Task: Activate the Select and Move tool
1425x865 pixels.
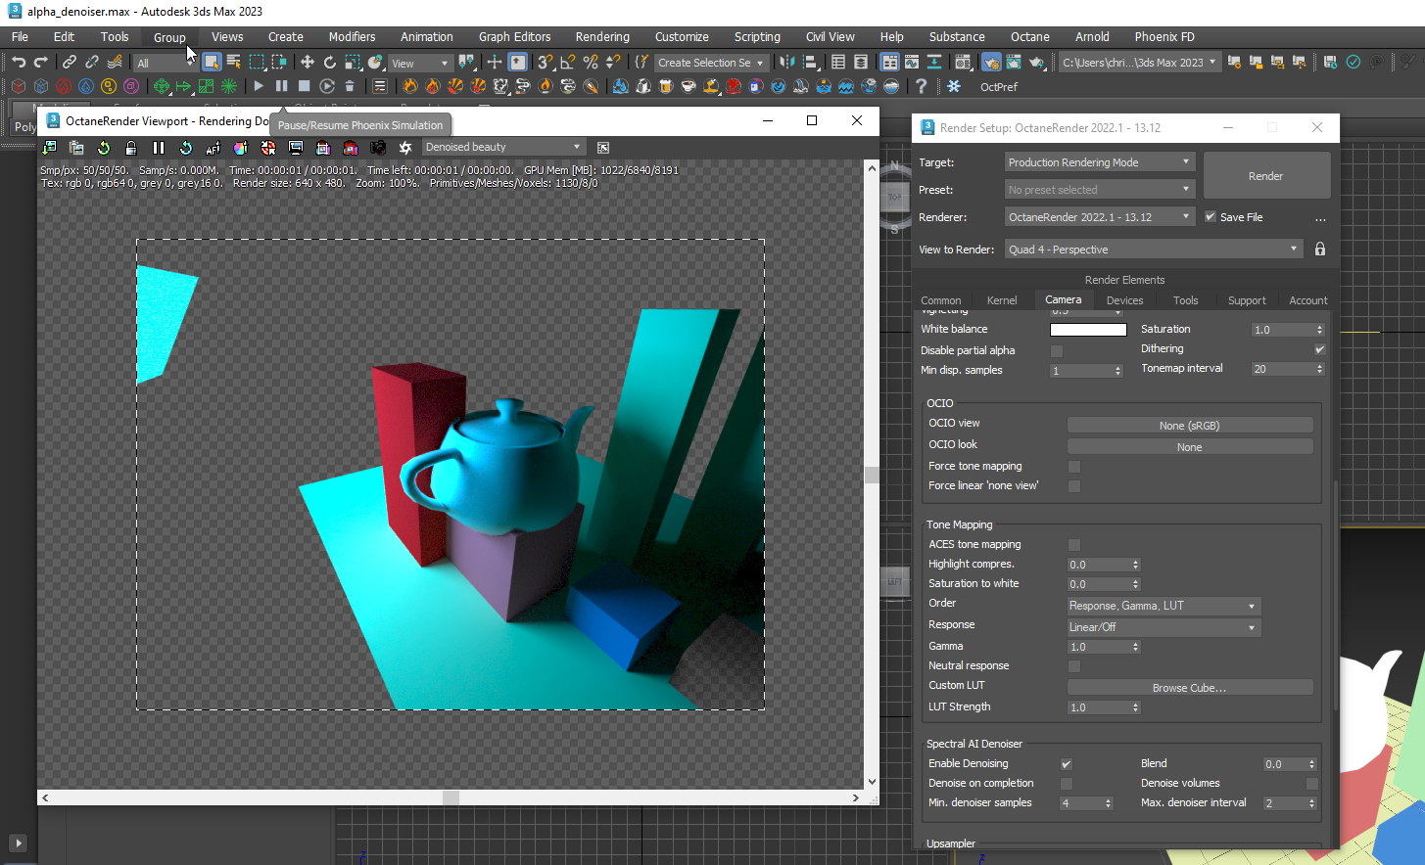Action: tap(307, 62)
